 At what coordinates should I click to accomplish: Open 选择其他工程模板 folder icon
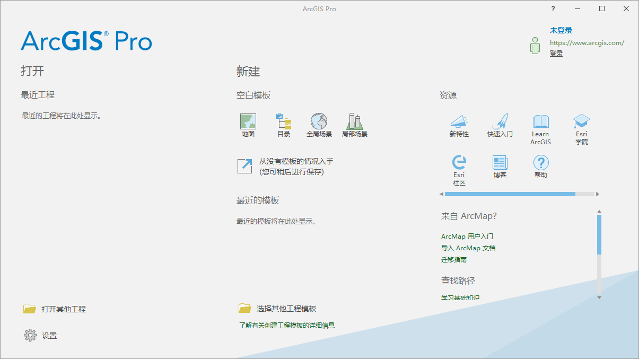(x=244, y=308)
